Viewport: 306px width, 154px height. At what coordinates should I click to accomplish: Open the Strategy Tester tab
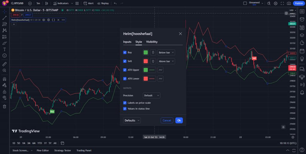(63, 150)
